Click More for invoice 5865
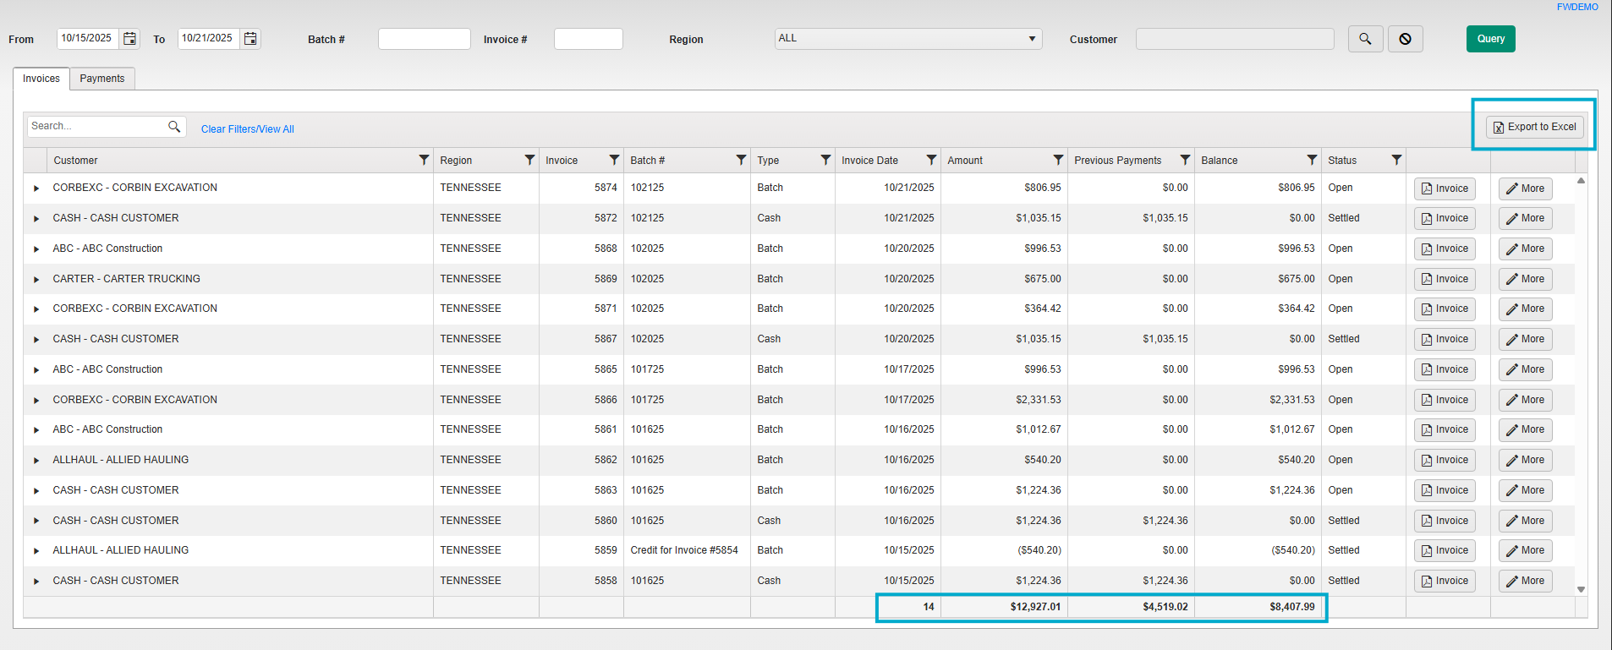This screenshot has height=650, width=1612. (1525, 369)
